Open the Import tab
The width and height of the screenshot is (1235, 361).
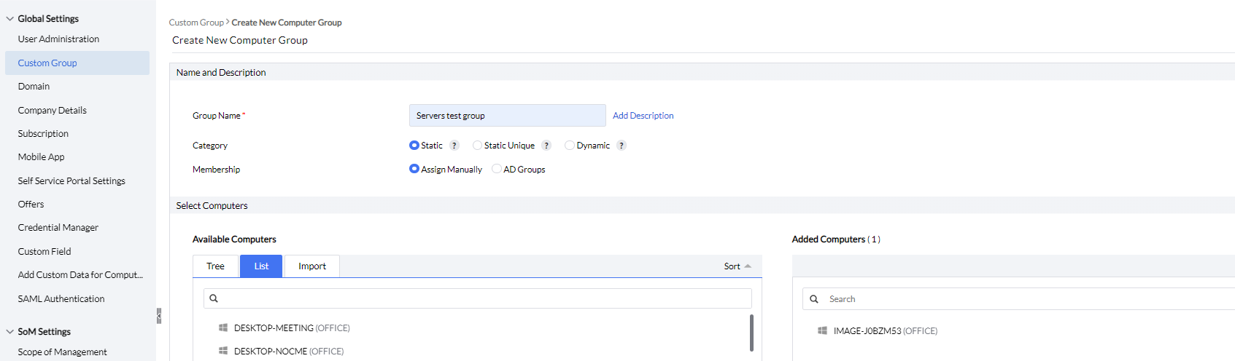311,266
